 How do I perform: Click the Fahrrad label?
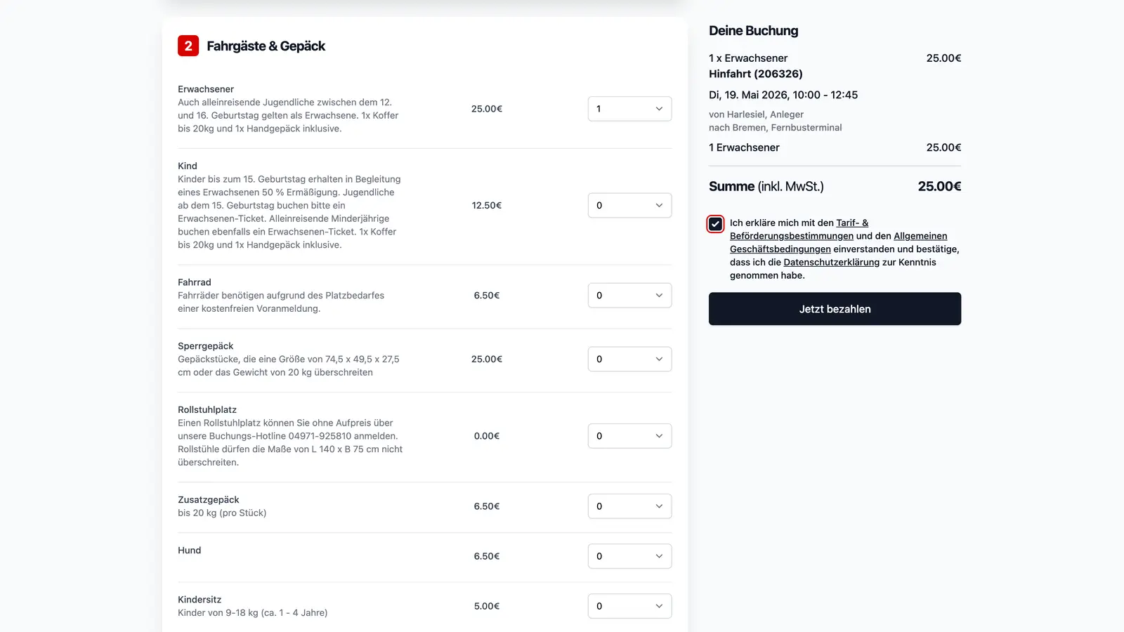[195, 282]
